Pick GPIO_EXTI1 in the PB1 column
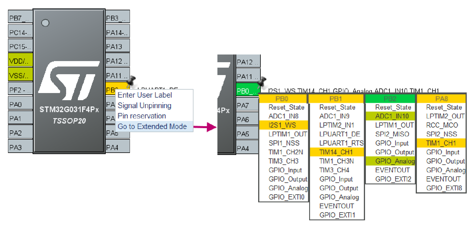The width and height of the screenshot is (475, 238). [337, 215]
